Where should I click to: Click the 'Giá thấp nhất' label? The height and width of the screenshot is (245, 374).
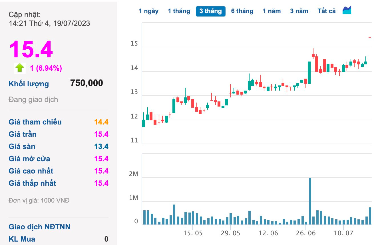[x=32, y=183]
